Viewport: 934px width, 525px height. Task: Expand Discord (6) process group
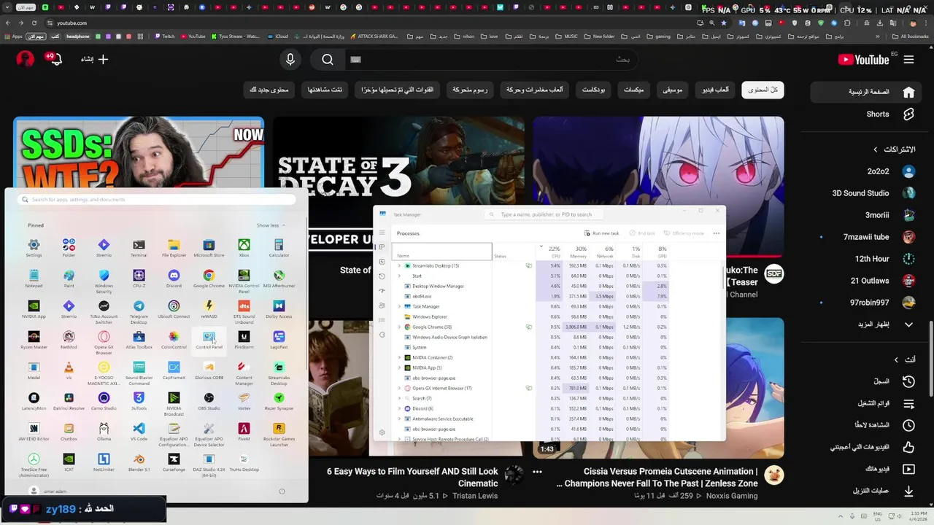click(399, 408)
